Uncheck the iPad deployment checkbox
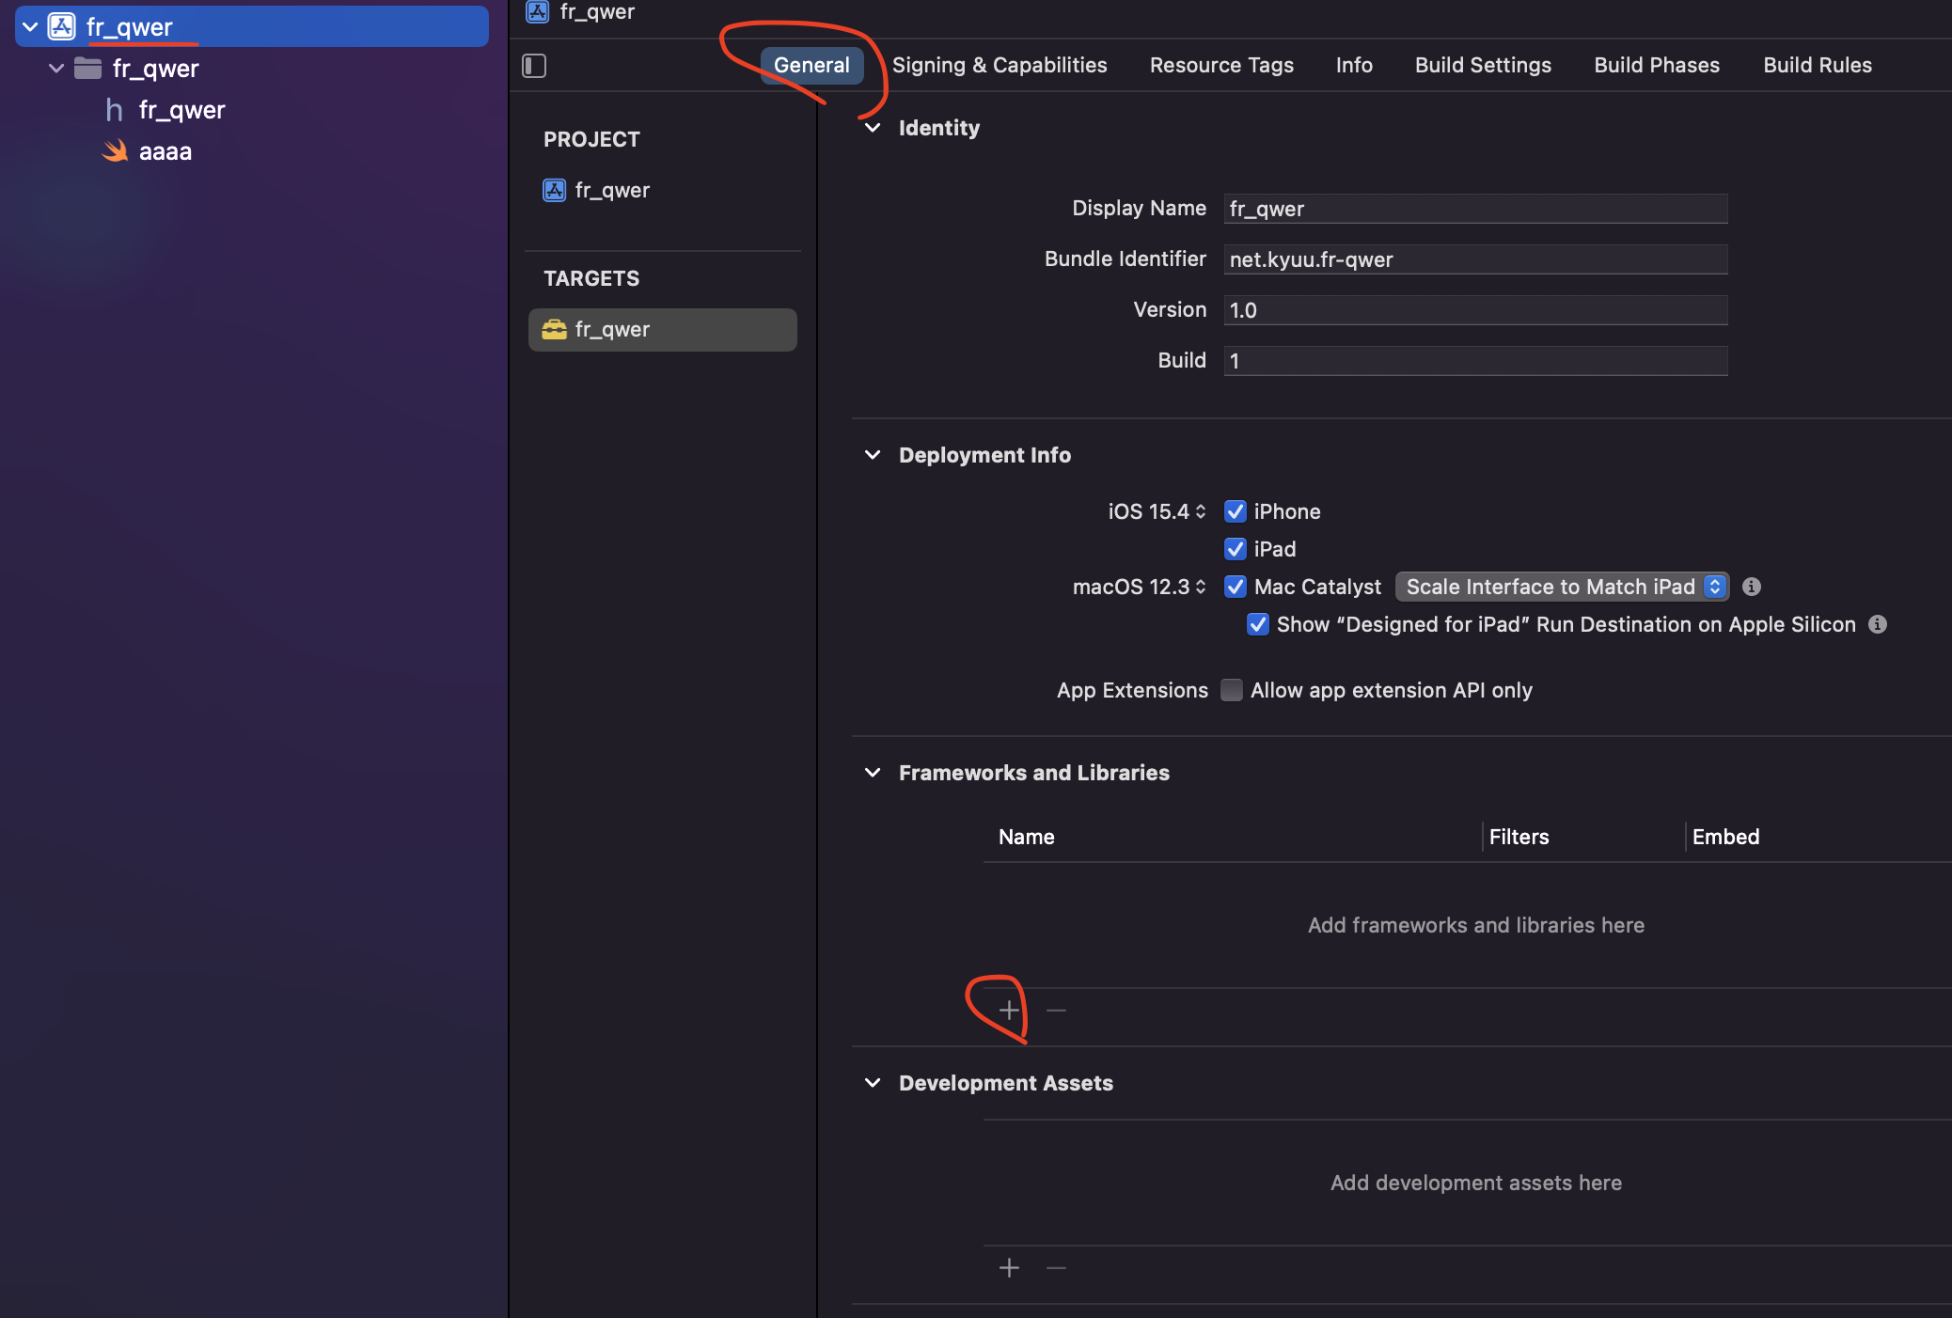1952x1318 pixels. tap(1236, 549)
